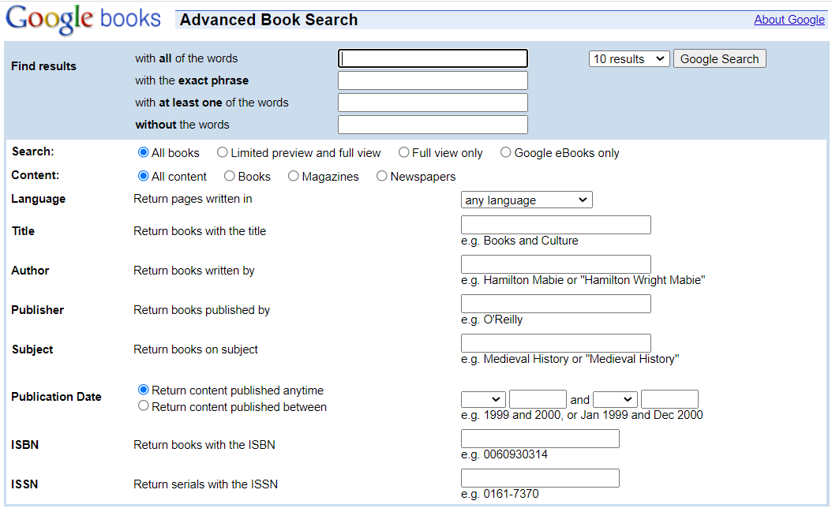The image size is (832, 512).
Task: Follow the About Google link
Action: [789, 19]
